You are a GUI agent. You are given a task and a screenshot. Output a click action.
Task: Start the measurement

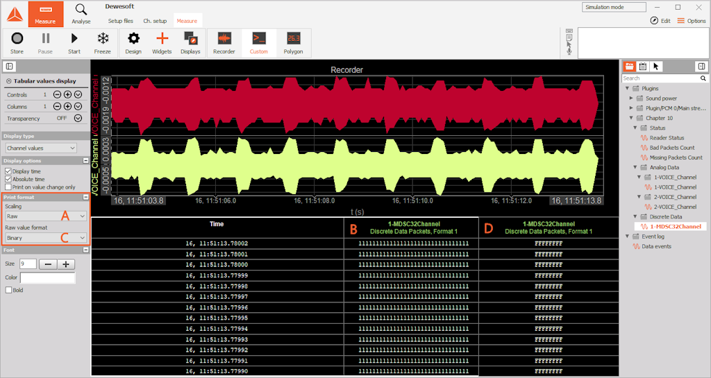(x=74, y=43)
